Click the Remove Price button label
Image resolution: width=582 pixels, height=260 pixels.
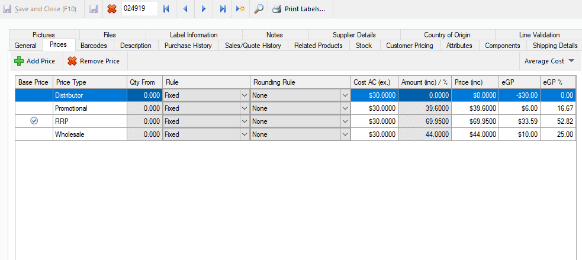(x=100, y=61)
